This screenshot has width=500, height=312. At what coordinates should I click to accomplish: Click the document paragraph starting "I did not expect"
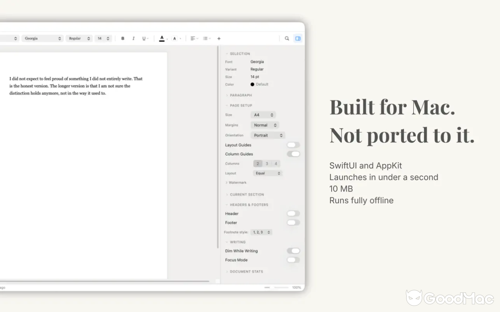click(x=76, y=86)
